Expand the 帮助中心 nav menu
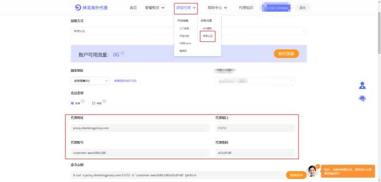The width and height of the screenshot is (381, 182). (x=217, y=8)
